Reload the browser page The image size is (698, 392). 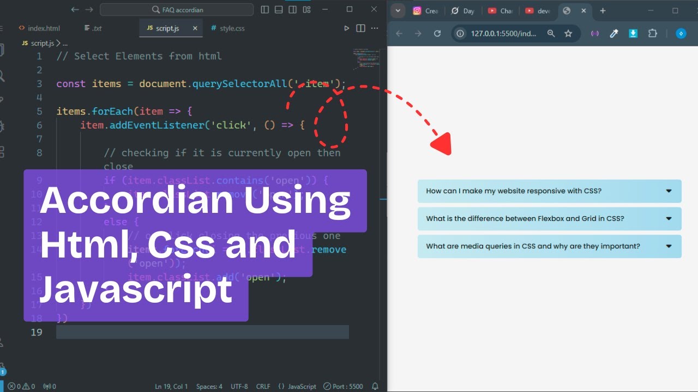pos(437,34)
